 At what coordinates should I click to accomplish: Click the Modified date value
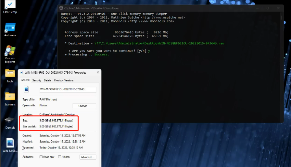62,142
